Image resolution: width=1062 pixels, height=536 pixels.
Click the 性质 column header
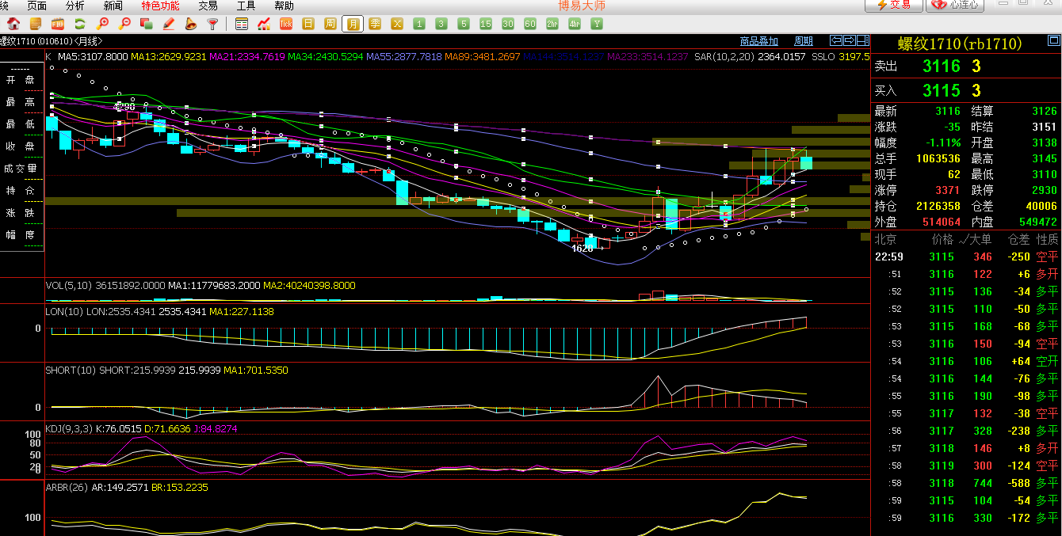coord(1047,239)
